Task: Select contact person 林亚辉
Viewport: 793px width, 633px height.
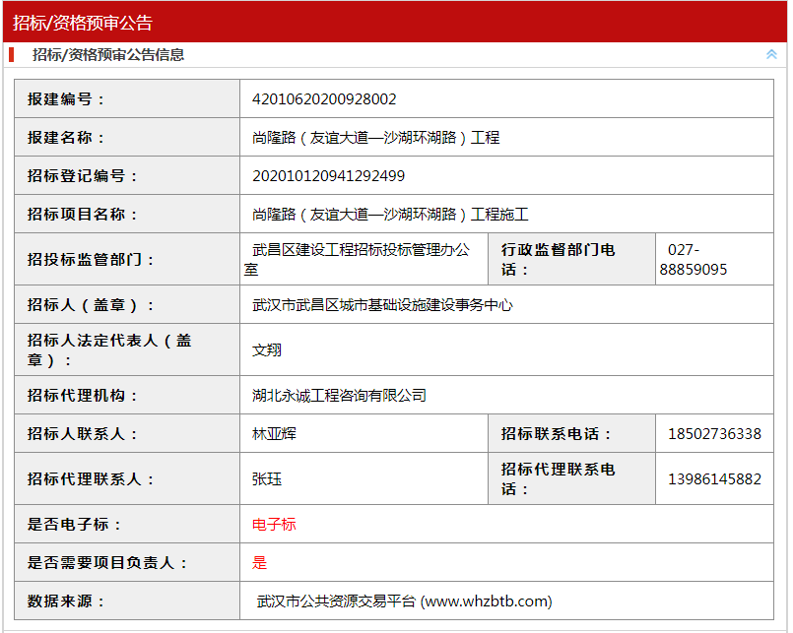Action: 274,434
